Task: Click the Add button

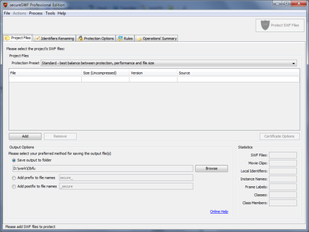Action: 25,136
